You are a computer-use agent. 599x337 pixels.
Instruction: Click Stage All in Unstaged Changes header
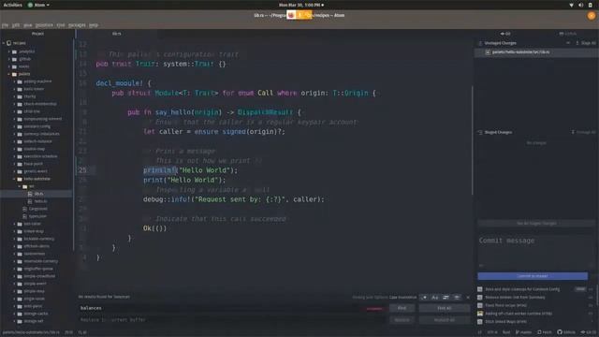coord(586,43)
